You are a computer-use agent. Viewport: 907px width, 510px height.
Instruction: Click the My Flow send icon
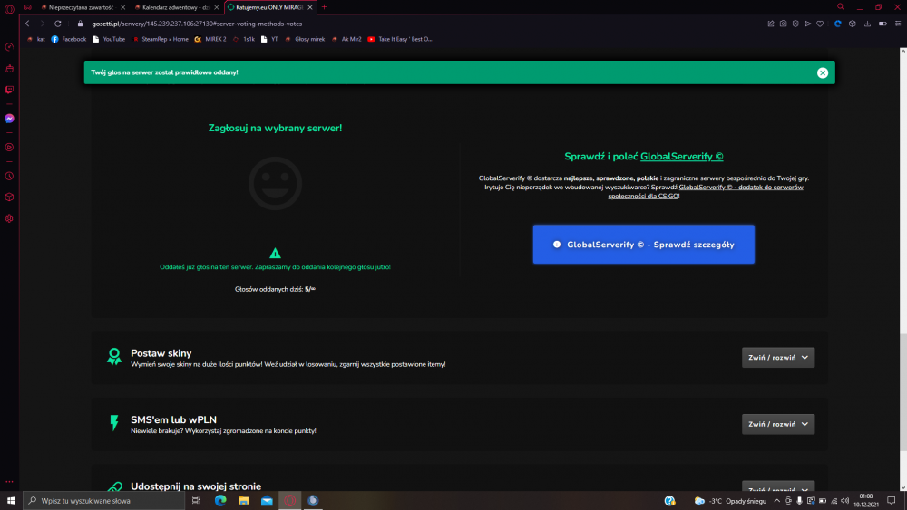click(807, 24)
